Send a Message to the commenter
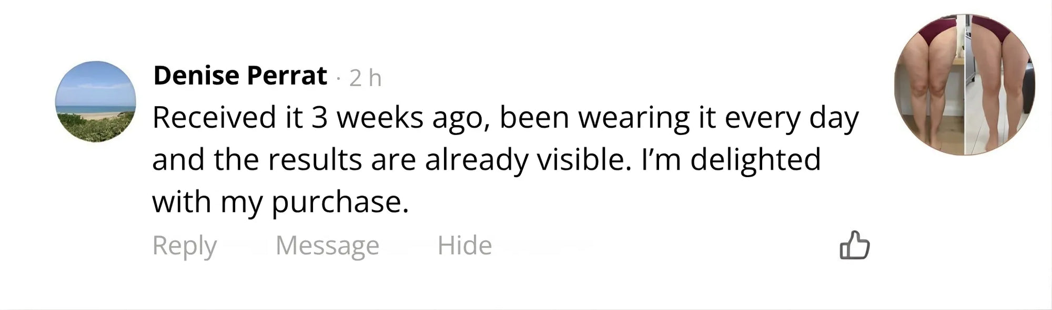Screen dimensions: 1052x310 point(327,245)
